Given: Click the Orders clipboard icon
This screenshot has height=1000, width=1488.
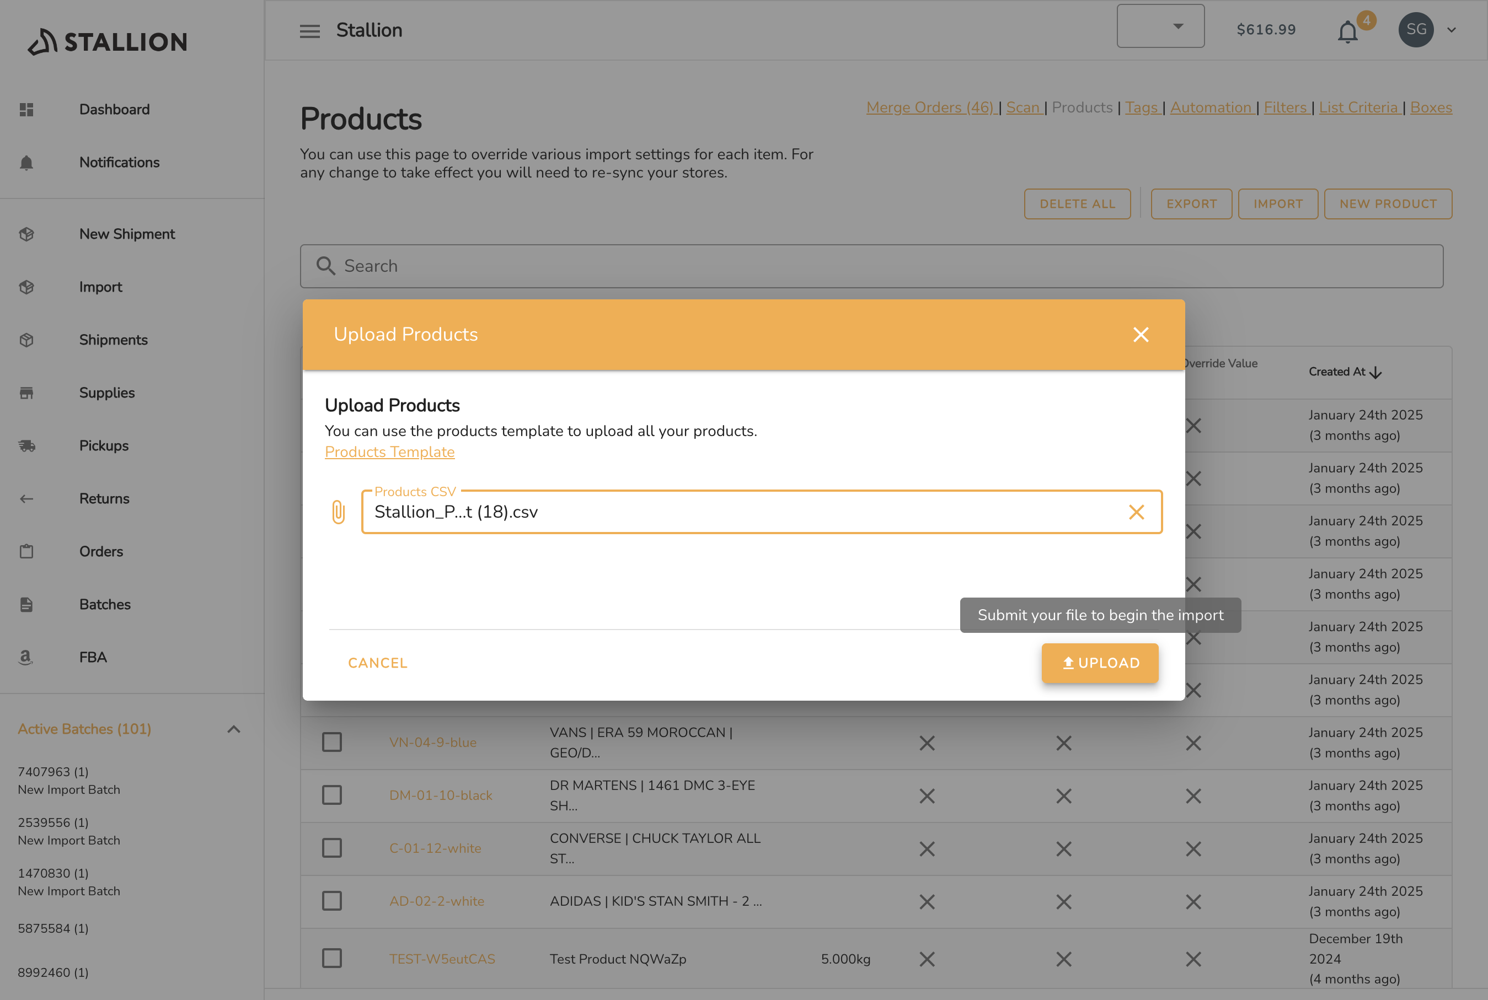Looking at the screenshot, I should pos(26,552).
